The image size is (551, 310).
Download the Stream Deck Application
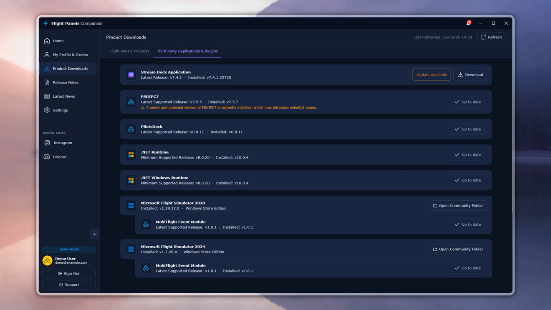(x=470, y=75)
